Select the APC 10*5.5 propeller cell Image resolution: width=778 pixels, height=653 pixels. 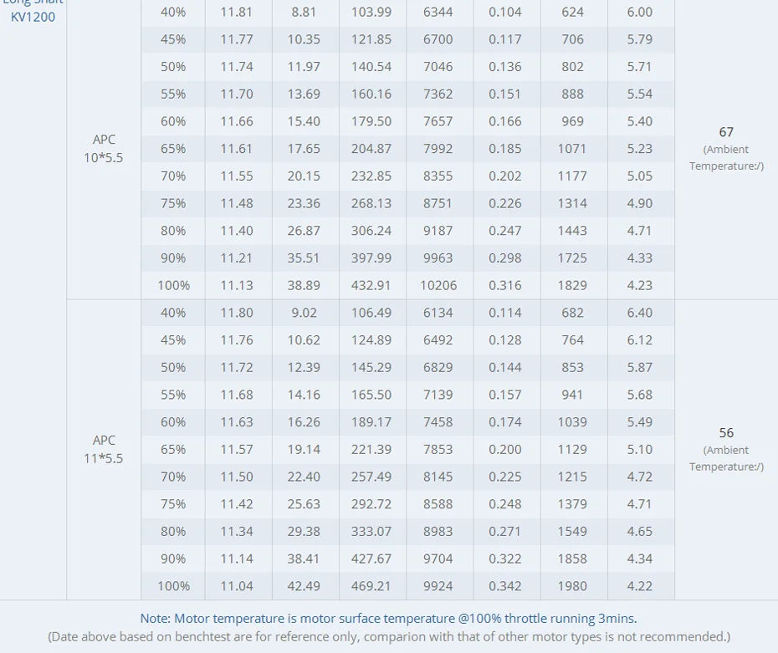coord(104,148)
